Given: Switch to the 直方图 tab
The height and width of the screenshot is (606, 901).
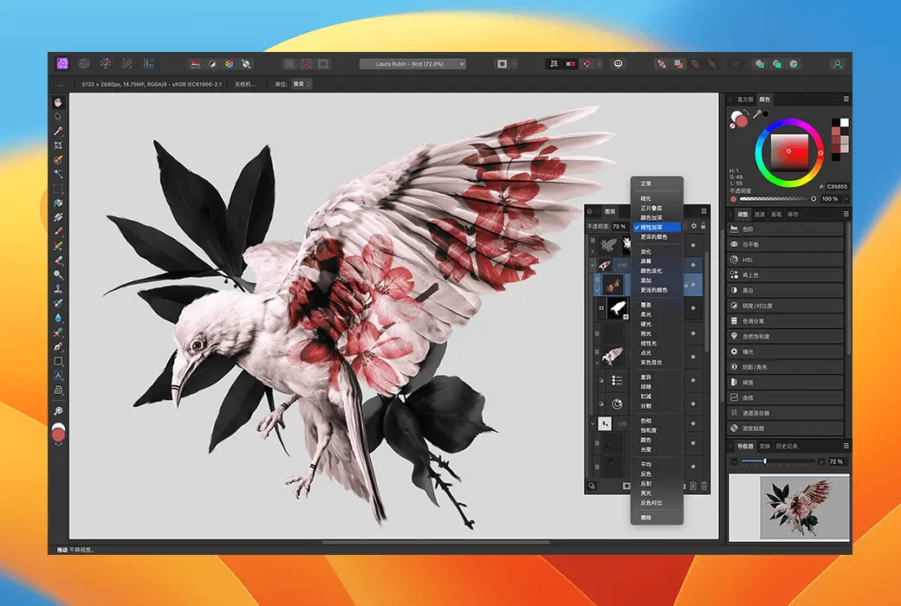Looking at the screenshot, I should (x=745, y=100).
